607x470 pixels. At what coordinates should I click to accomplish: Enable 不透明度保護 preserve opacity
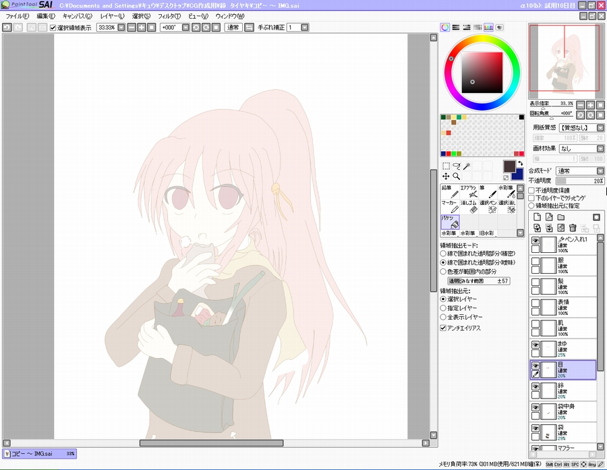tap(531, 190)
